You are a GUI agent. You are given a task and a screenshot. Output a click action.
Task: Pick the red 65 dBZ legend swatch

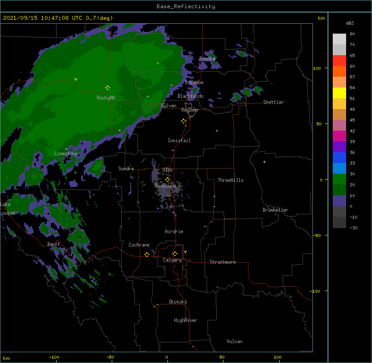[339, 60]
